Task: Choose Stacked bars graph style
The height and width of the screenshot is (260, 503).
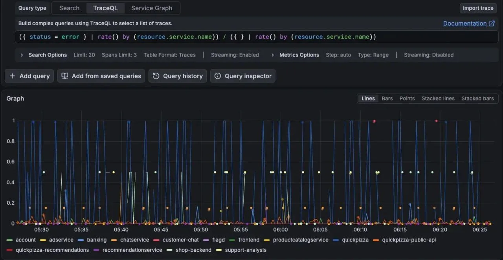Action: click(477, 99)
